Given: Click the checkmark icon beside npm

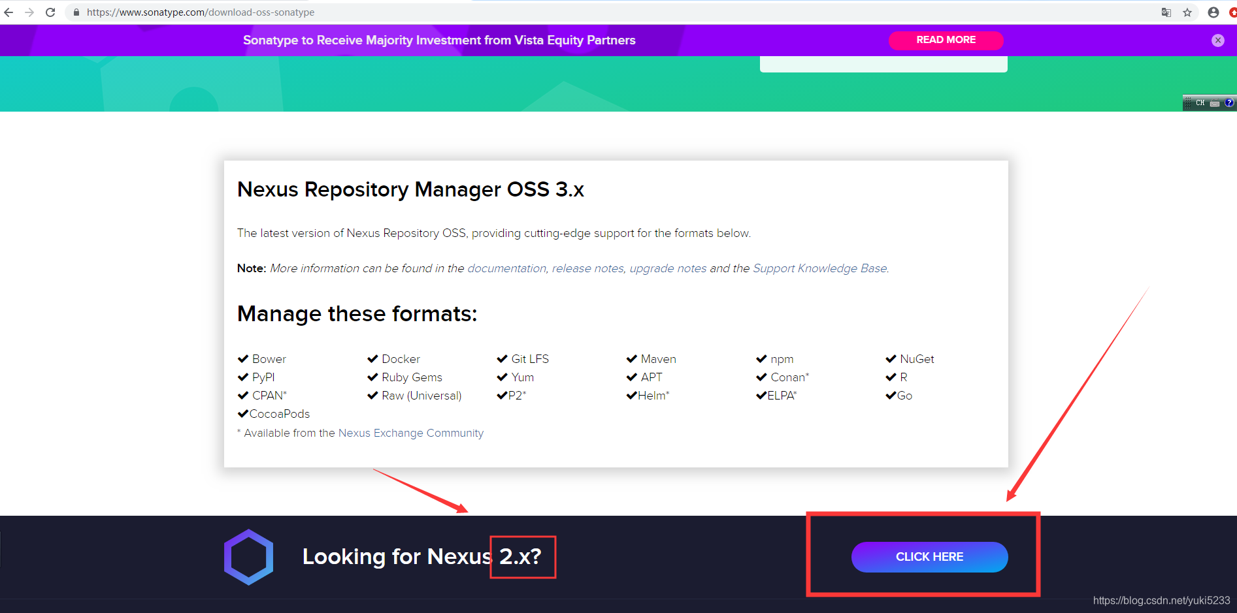Looking at the screenshot, I should coord(761,359).
